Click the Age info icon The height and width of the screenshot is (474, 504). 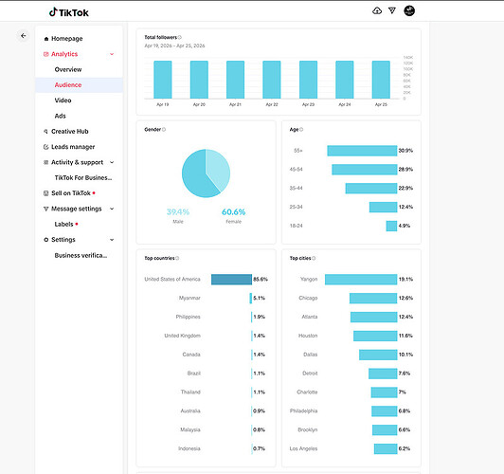click(x=301, y=130)
